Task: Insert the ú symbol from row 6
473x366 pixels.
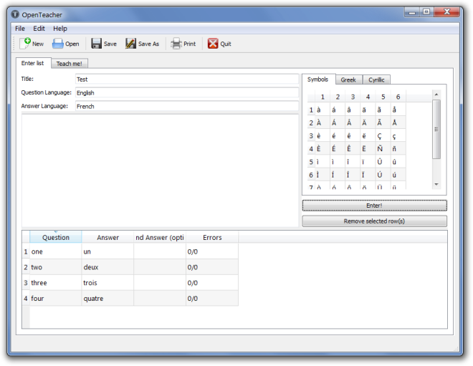Action: click(398, 175)
